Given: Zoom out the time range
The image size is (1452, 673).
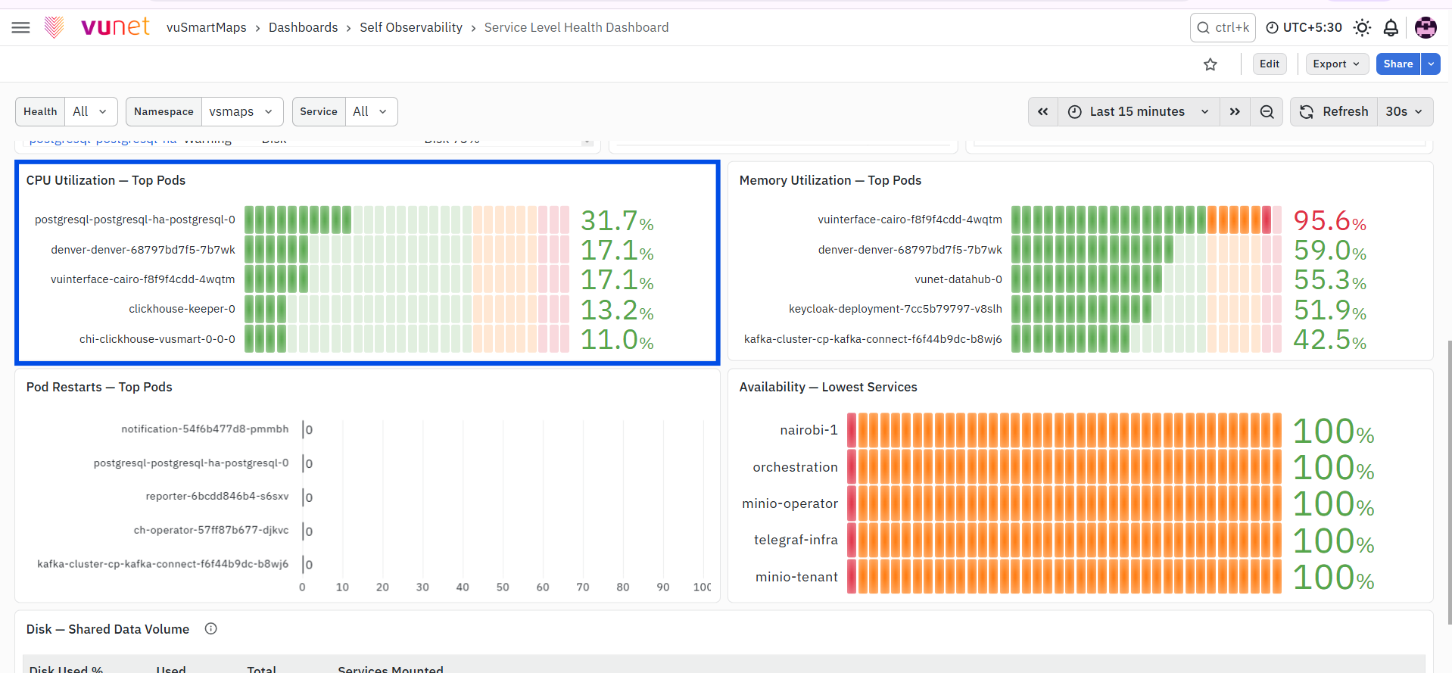Looking at the screenshot, I should tap(1267, 112).
